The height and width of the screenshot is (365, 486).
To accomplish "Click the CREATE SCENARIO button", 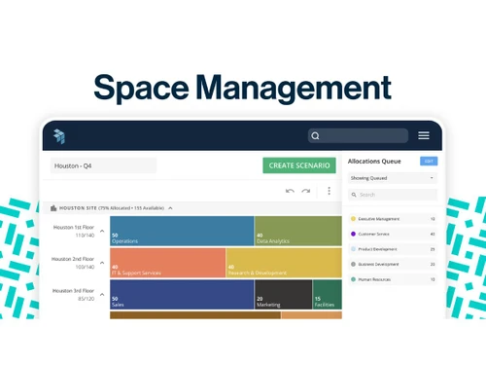I will coord(299,165).
